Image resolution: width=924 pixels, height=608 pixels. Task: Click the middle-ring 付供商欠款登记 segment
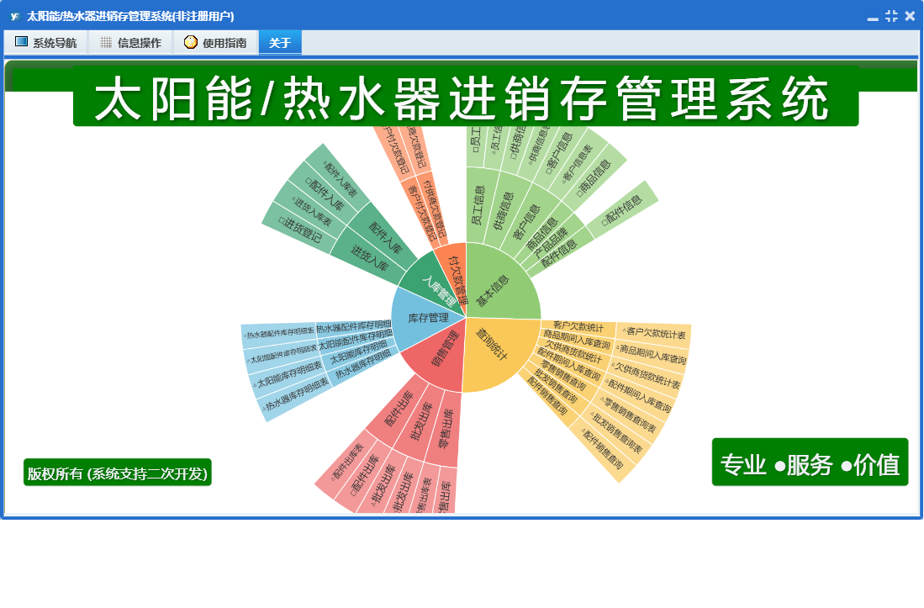tap(436, 208)
